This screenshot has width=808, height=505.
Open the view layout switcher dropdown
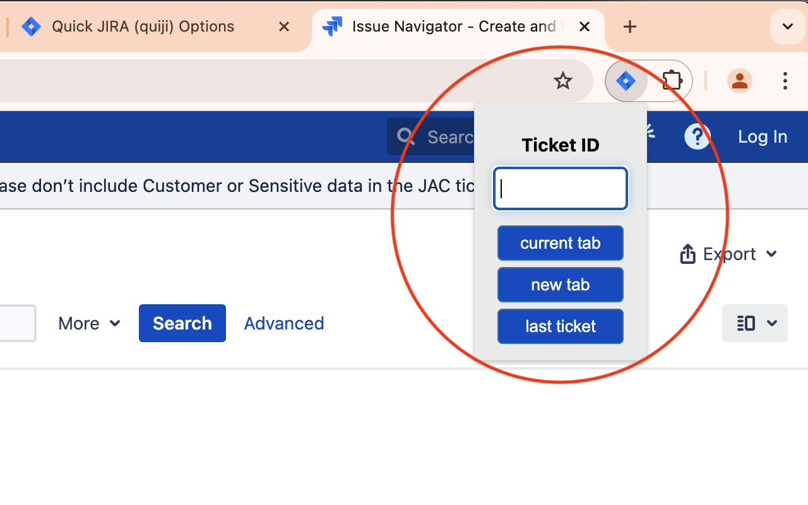755,323
